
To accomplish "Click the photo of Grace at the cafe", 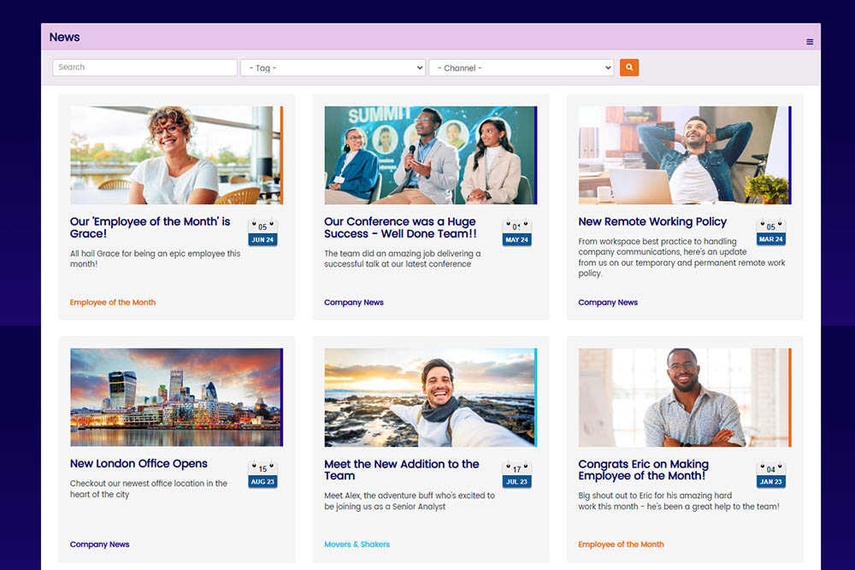I will click(x=177, y=156).
